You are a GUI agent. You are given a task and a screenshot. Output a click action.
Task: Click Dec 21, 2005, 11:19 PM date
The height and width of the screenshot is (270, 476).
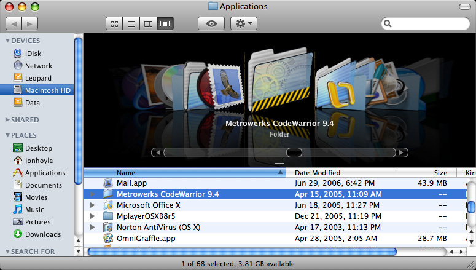[338, 216]
